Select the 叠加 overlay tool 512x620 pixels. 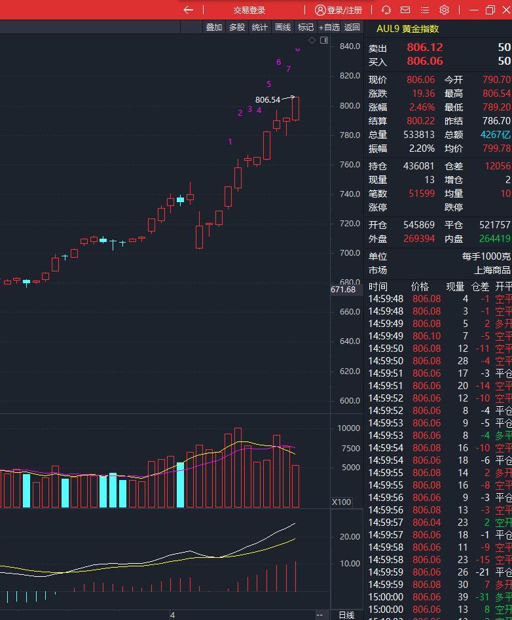coord(214,27)
